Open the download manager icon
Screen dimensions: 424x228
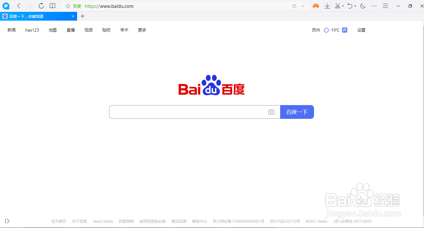327,6
